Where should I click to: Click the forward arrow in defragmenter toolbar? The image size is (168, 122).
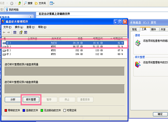pyautogui.click(x=8, y=32)
